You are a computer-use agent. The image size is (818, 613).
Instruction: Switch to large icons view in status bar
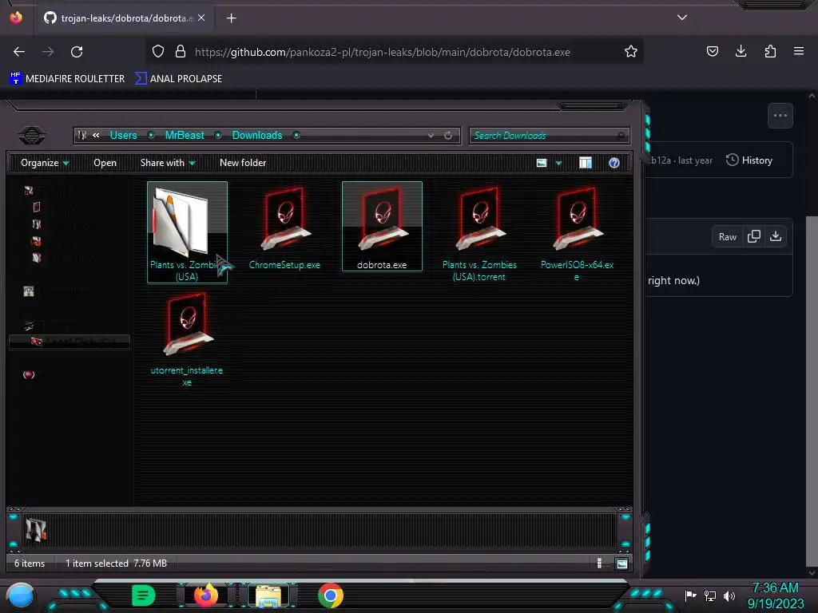[x=621, y=564]
